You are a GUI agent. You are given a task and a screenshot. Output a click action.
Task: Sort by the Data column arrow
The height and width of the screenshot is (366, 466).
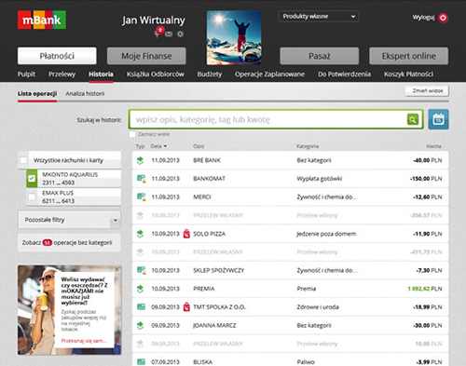[x=165, y=146]
